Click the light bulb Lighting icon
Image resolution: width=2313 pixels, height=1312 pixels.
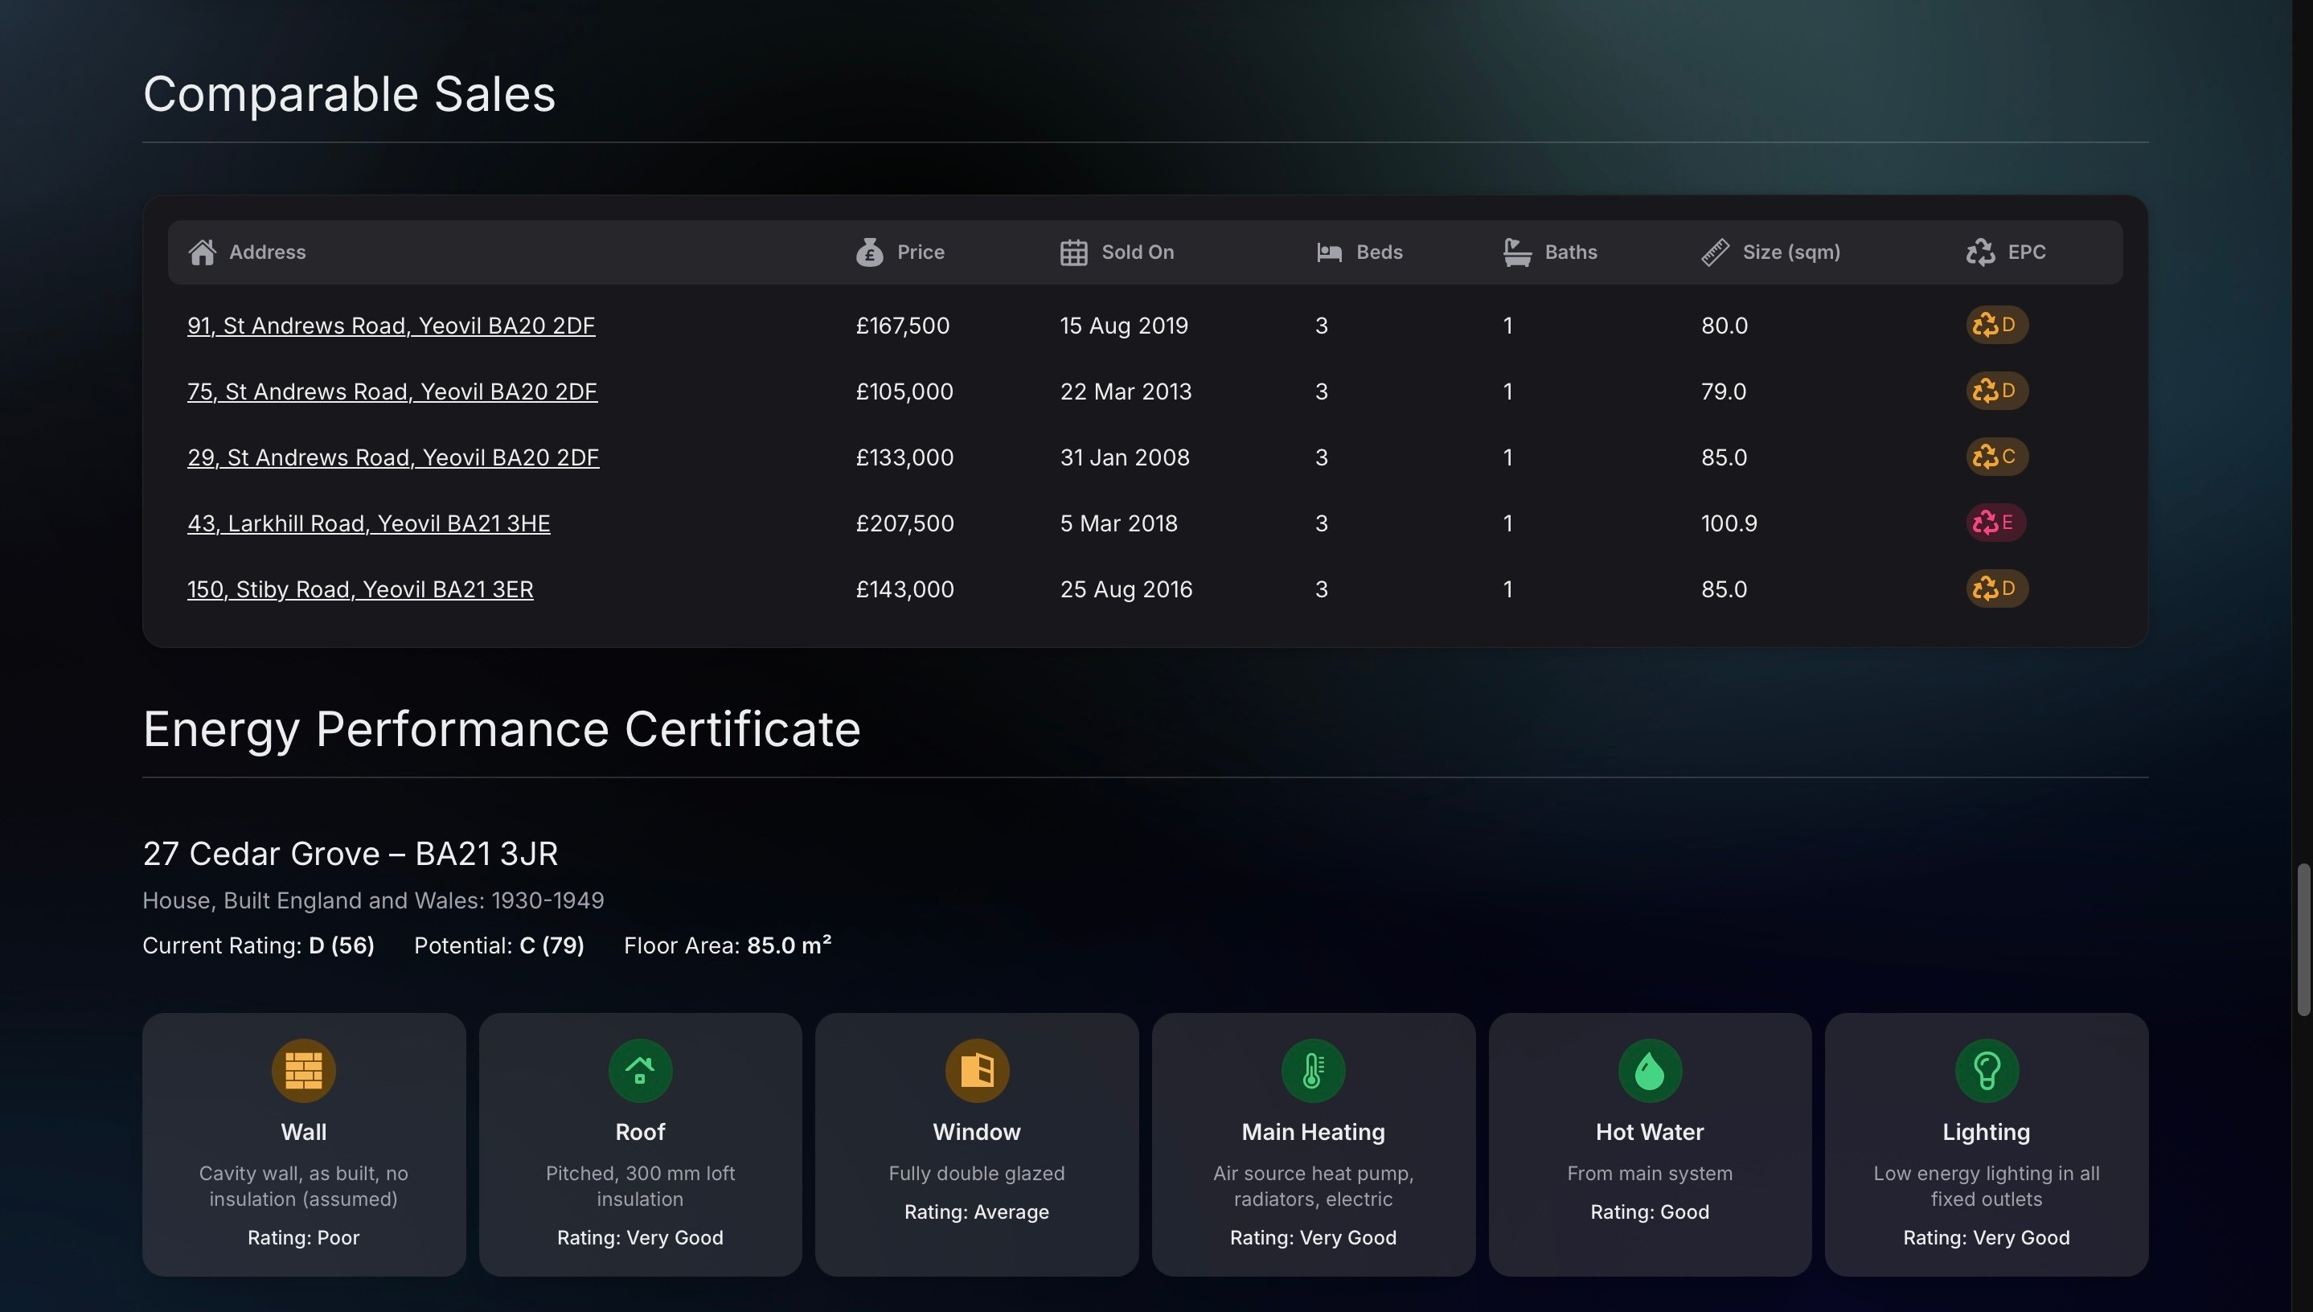tap(1986, 1071)
